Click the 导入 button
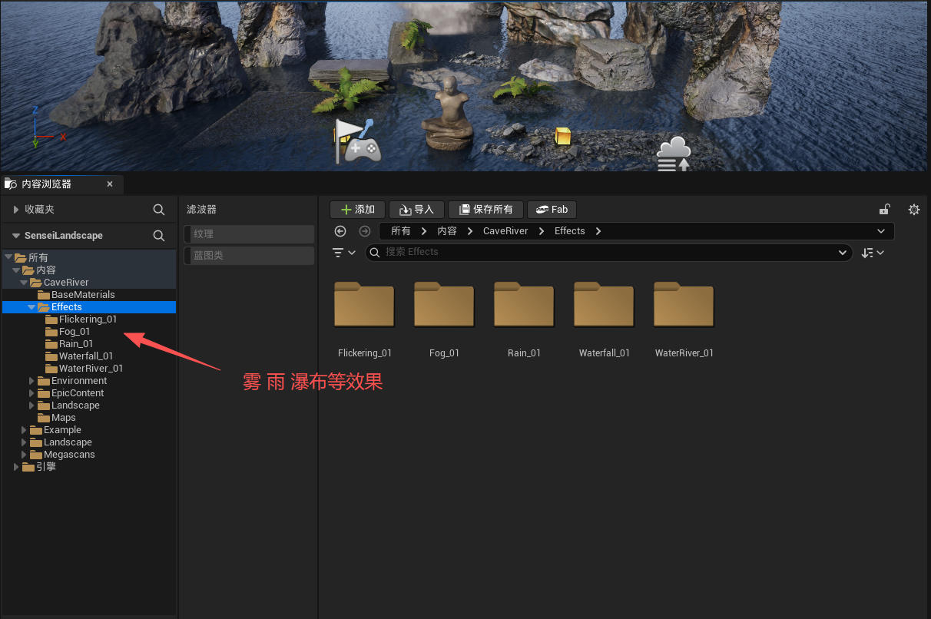 (x=416, y=210)
